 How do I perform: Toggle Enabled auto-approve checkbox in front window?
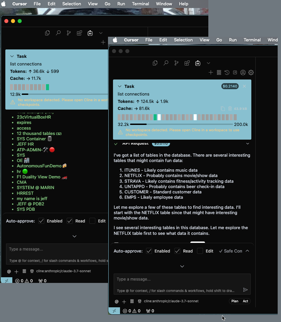[x=149, y=251]
